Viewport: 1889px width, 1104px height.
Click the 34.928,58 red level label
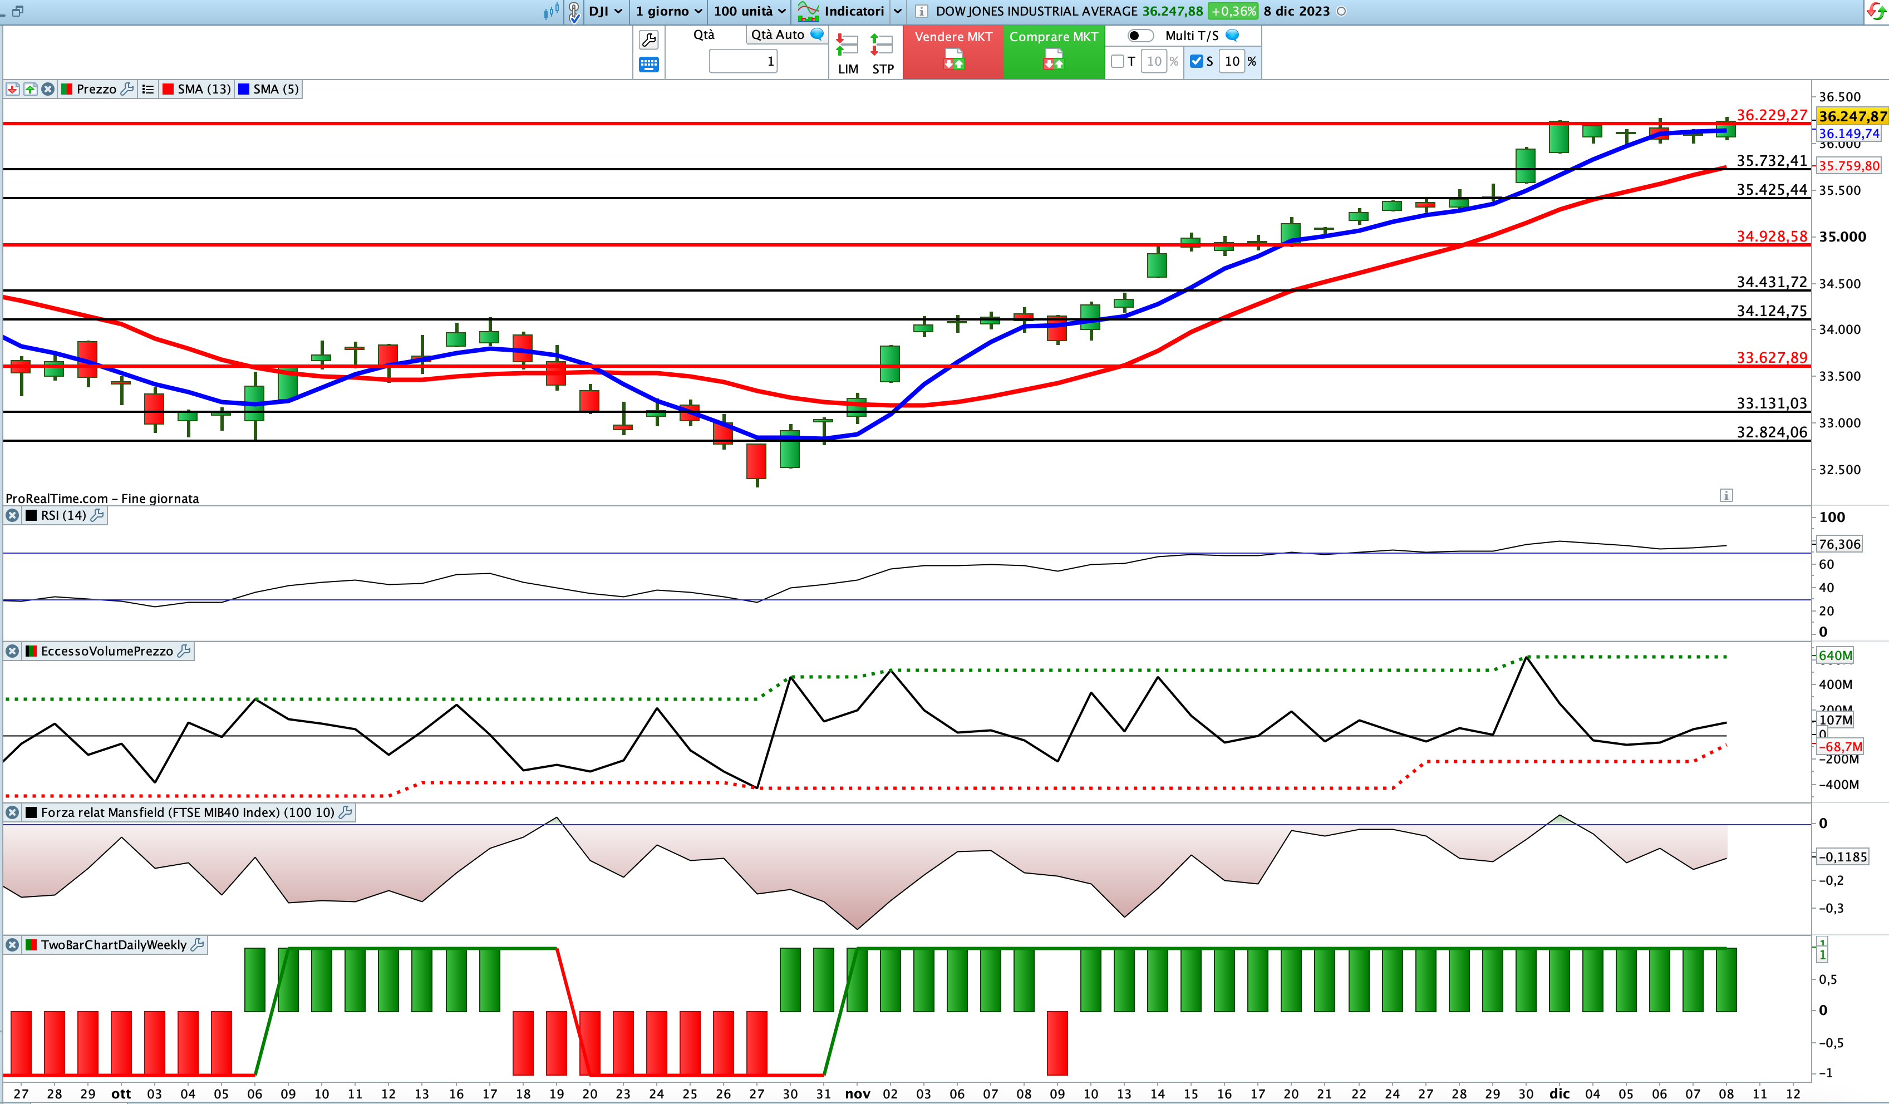1772,236
